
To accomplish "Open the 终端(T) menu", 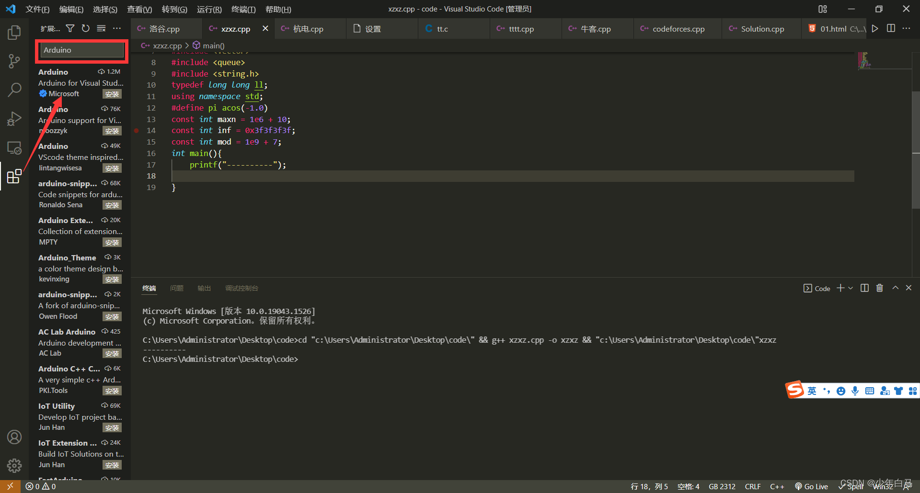I will [243, 9].
